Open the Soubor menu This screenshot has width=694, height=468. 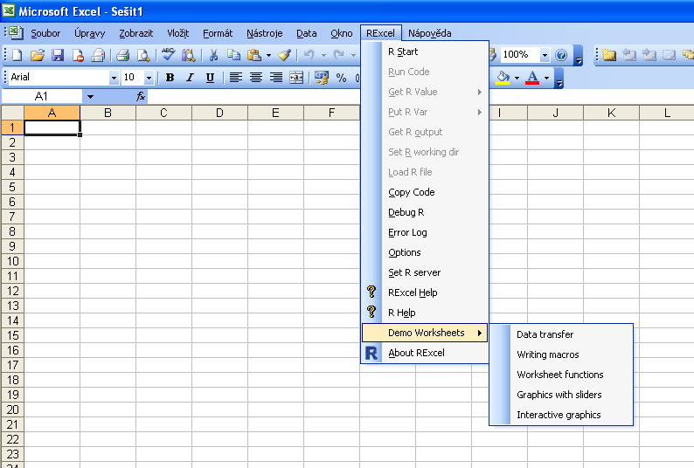(45, 33)
